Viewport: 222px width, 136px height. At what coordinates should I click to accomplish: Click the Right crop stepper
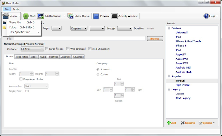[130, 90]
